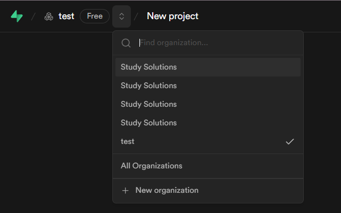Focus the Find organization search field

pyautogui.click(x=213, y=43)
